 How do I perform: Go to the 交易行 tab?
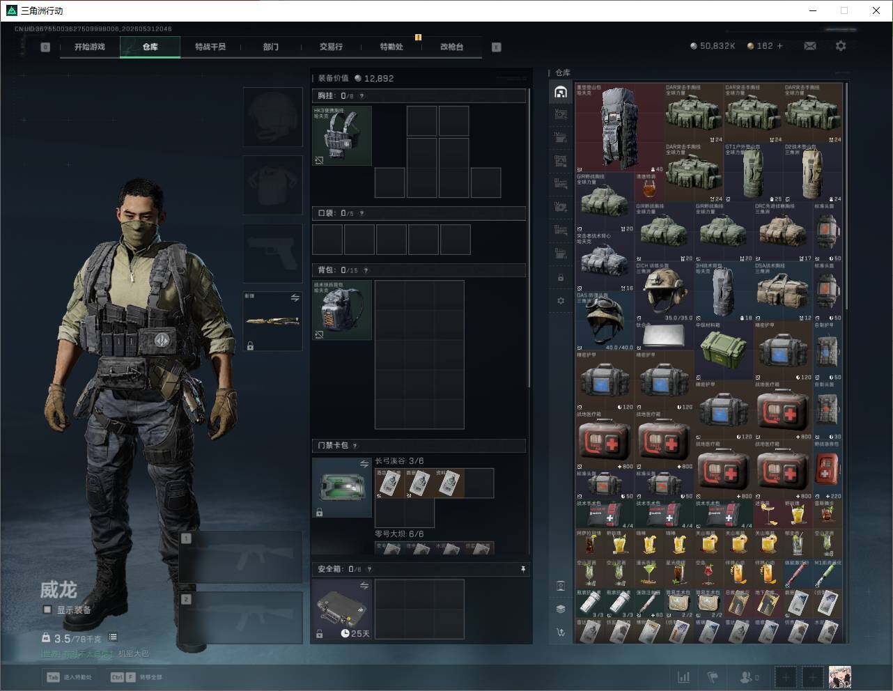(331, 47)
